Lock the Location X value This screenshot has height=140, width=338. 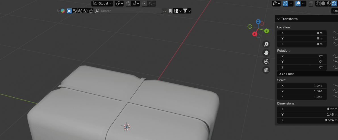[x=335, y=33]
